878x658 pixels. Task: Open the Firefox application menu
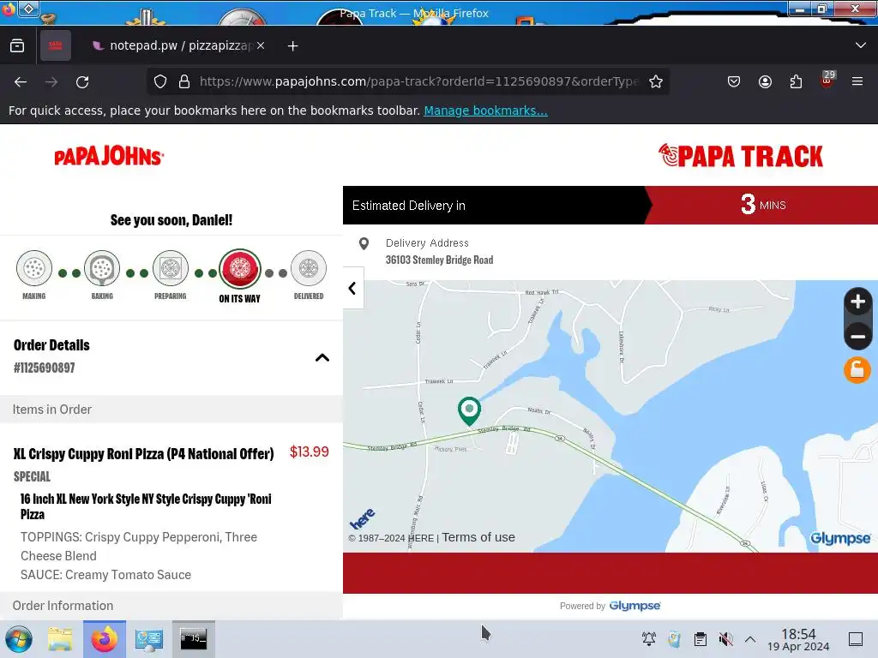(x=857, y=81)
